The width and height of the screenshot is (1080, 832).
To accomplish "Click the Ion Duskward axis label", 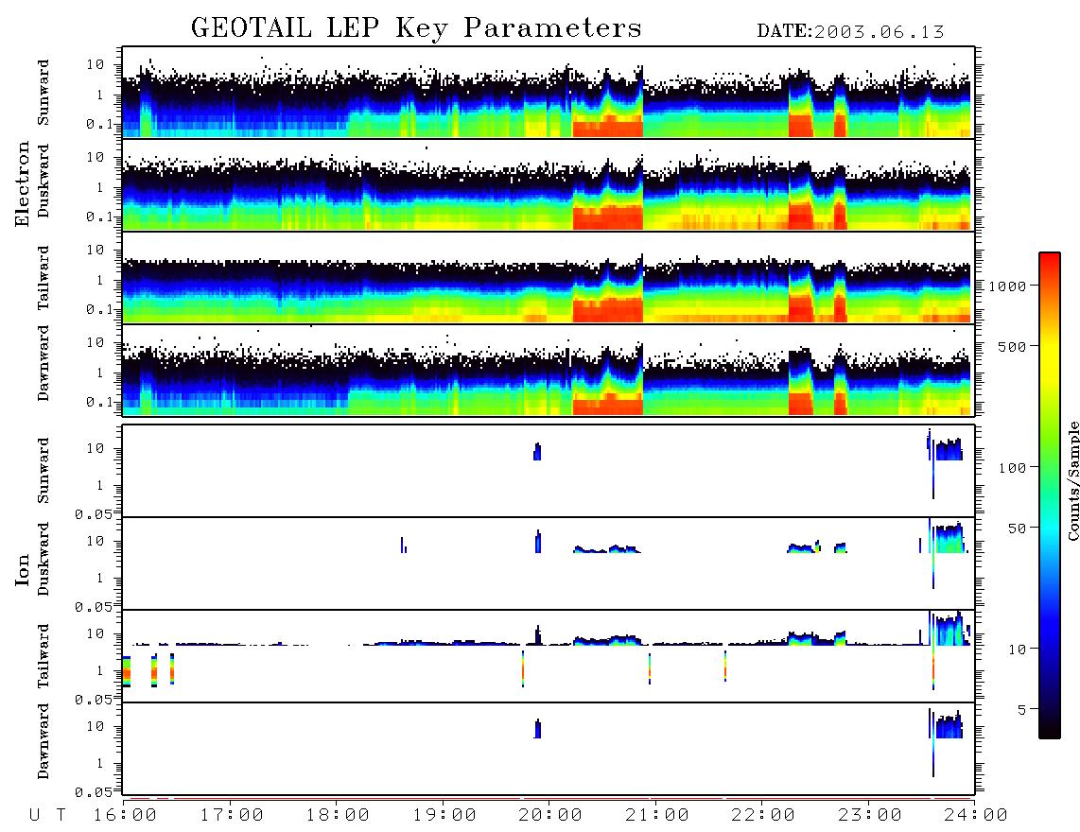I will coord(44,559).
